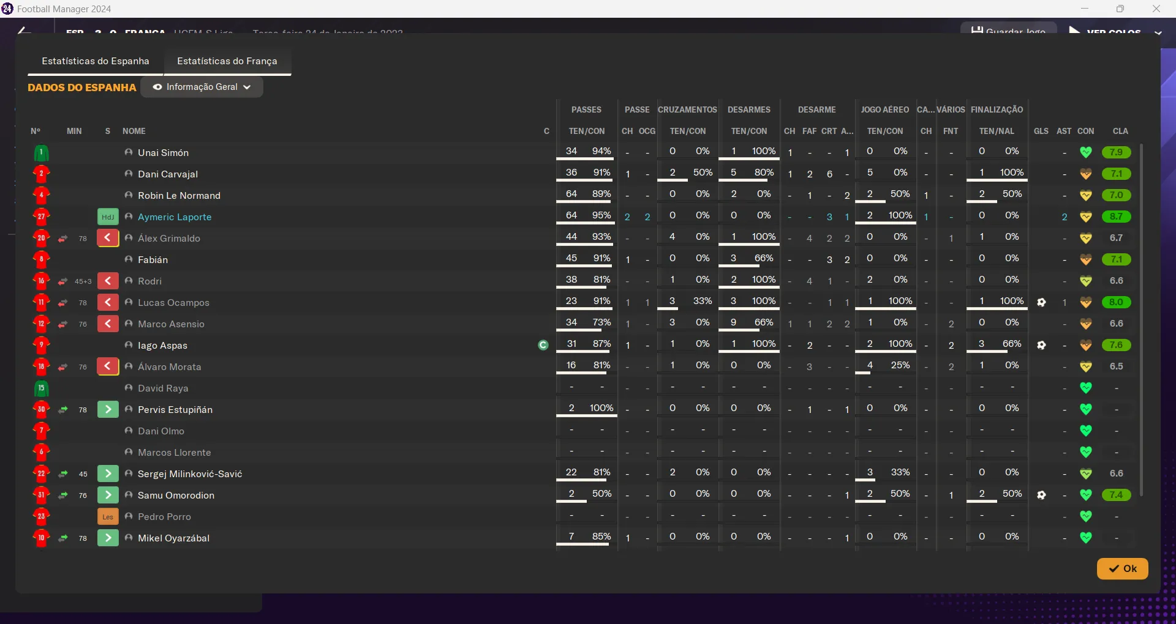Viewport: 1176px width, 624px height.
Task: Click Samu Omorodion's 7.4 rating badge
Action: (1116, 495)
